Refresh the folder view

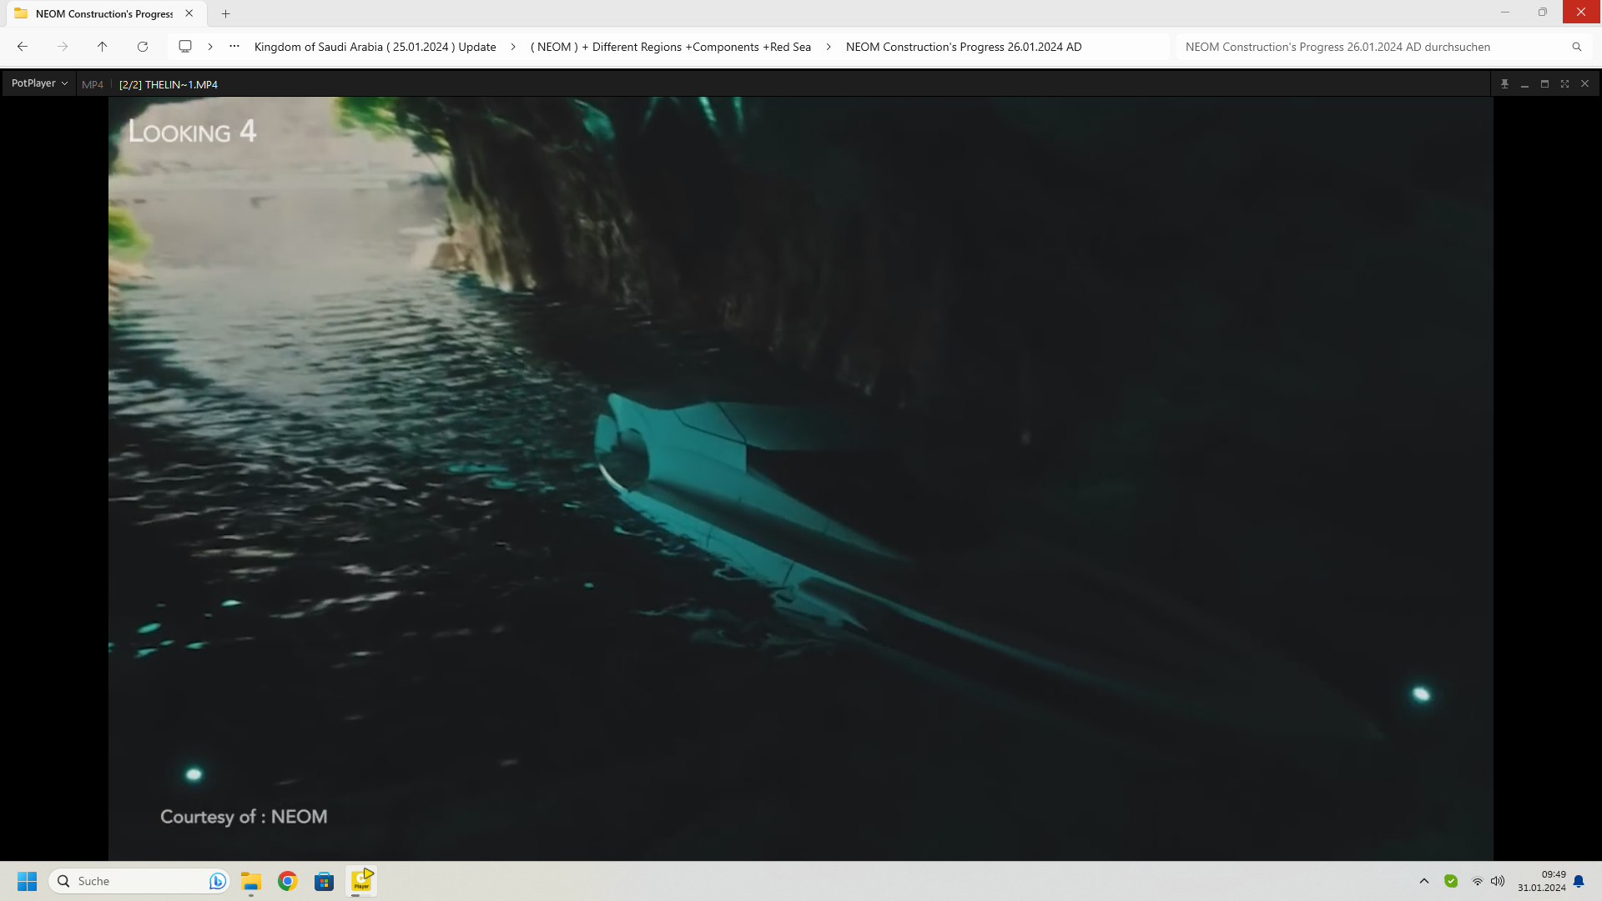143,47
